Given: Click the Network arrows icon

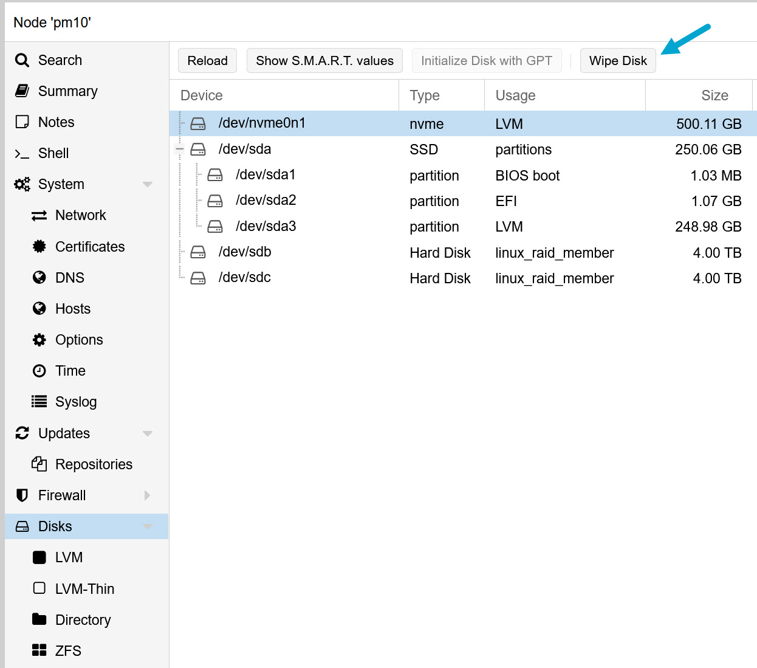Looking at the screenshot, I should (x=39, y=216).
